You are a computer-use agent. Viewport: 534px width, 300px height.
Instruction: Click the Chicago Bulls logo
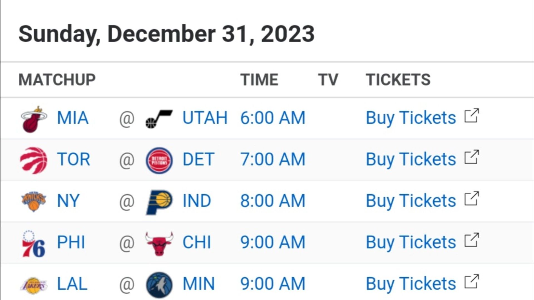point(159,244)
